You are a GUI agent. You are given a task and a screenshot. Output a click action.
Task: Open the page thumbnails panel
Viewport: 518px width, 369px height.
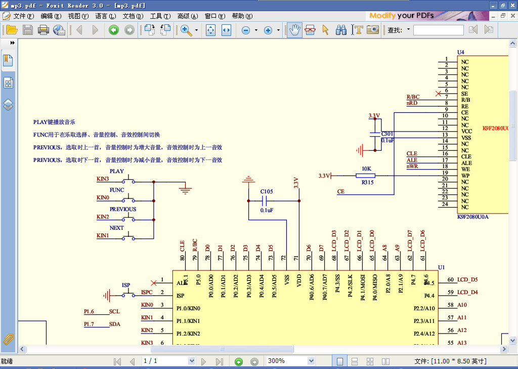pyautogui.click(x=8, y=83)
